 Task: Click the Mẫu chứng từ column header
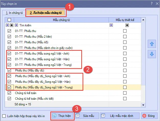click(61, 20)
